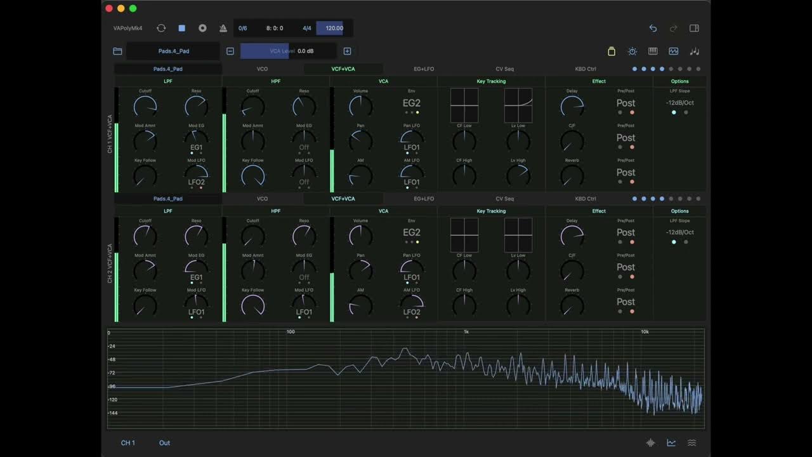
Task: Open EG+LFO tab in CH 2
Action: tap(424, 199)
